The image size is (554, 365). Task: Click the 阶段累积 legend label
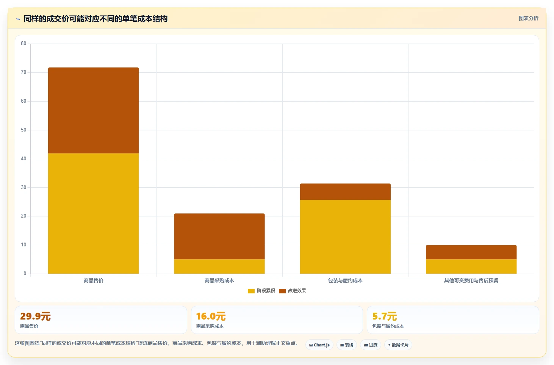tap(266, 291)
